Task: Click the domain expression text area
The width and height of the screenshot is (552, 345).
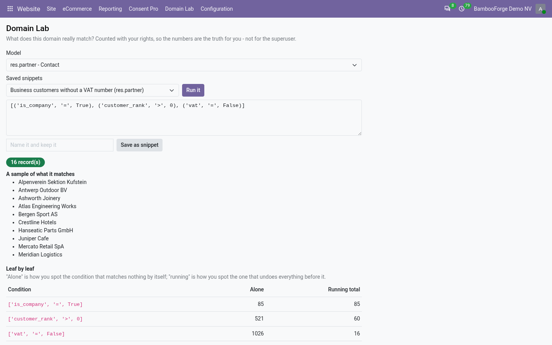Action: tap(184, 118)
